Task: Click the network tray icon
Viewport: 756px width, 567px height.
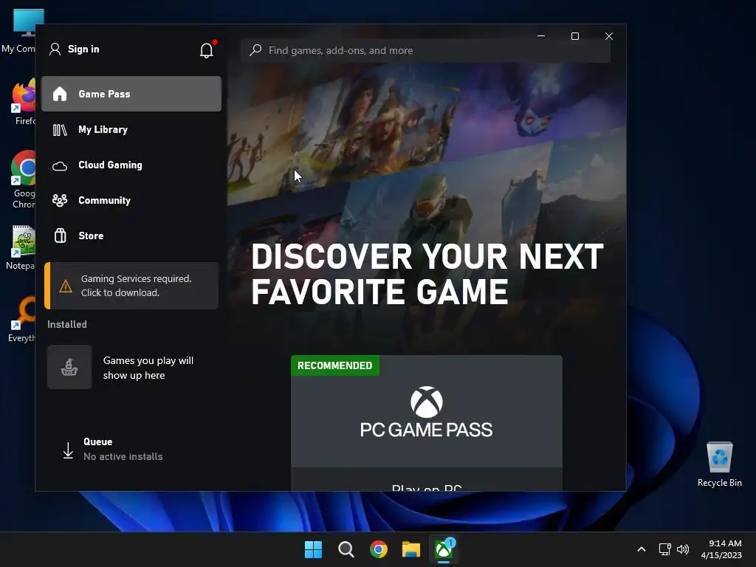Action: (665, 549)
